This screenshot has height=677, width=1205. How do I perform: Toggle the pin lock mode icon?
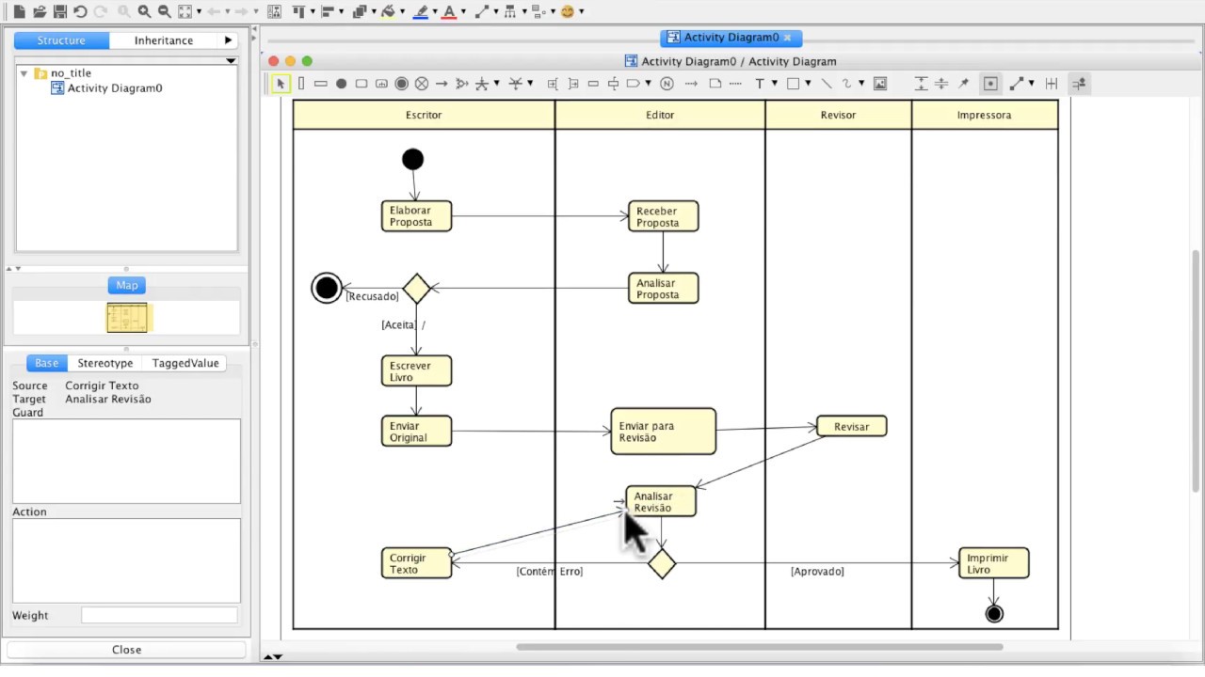(964, 84)
